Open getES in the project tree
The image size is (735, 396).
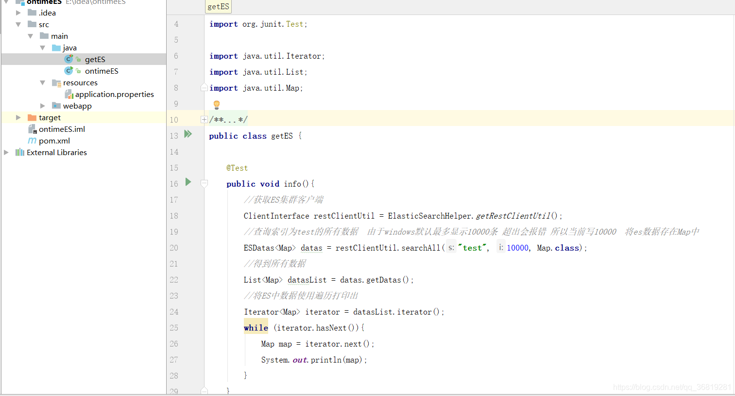pos(95,59)
